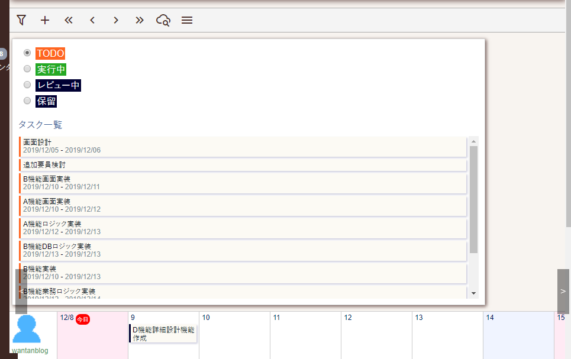Open the B機能実装 task
571x359 pixels.
243,273
